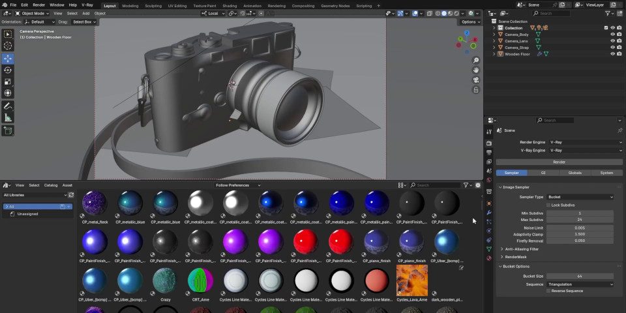Activate the Rotate tool
Image resolution: width=626 pixels, height=313 pixels.
tap(8, 70)
